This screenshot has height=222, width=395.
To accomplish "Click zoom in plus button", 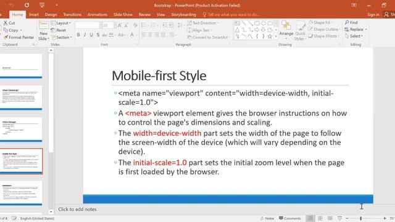I will pos(385,218).
